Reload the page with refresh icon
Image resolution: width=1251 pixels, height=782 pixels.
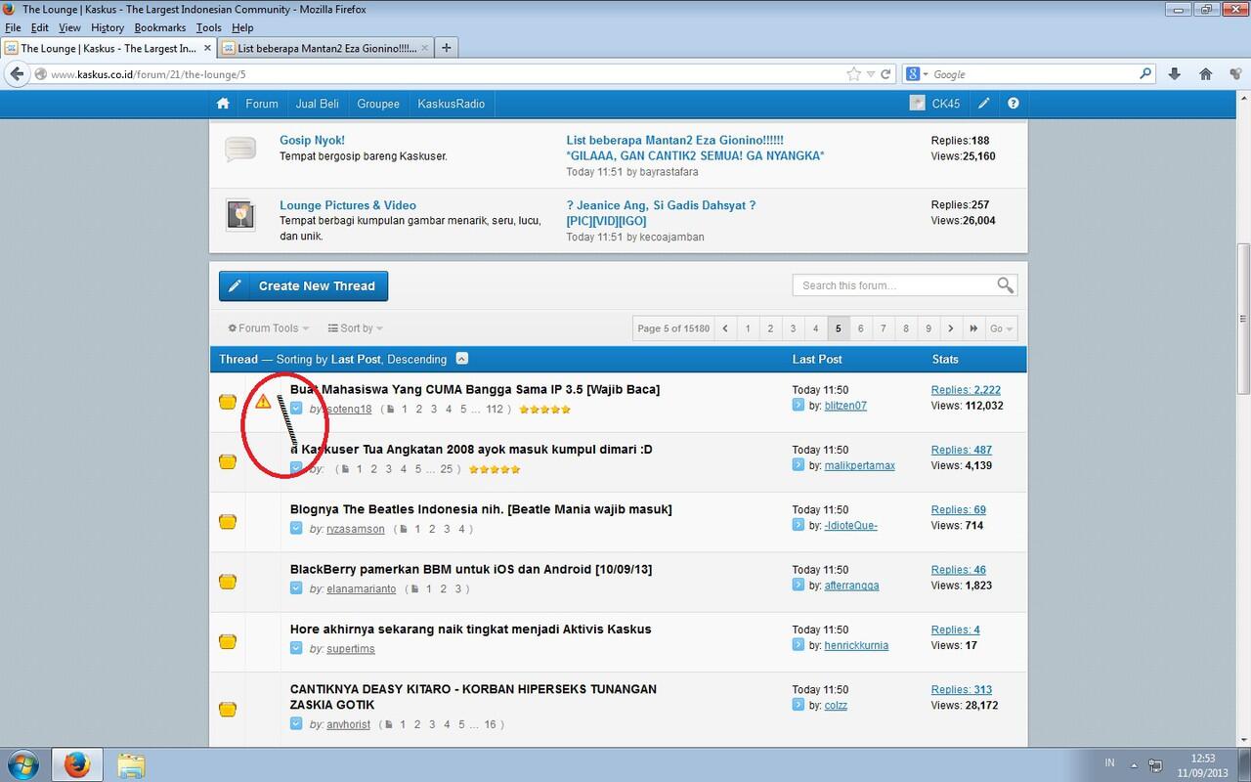pos(885,74)
